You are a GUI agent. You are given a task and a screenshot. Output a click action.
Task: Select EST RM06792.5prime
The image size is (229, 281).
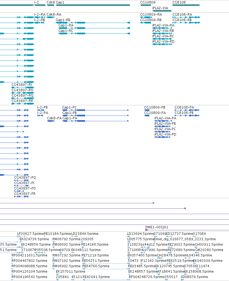(66, 239)
